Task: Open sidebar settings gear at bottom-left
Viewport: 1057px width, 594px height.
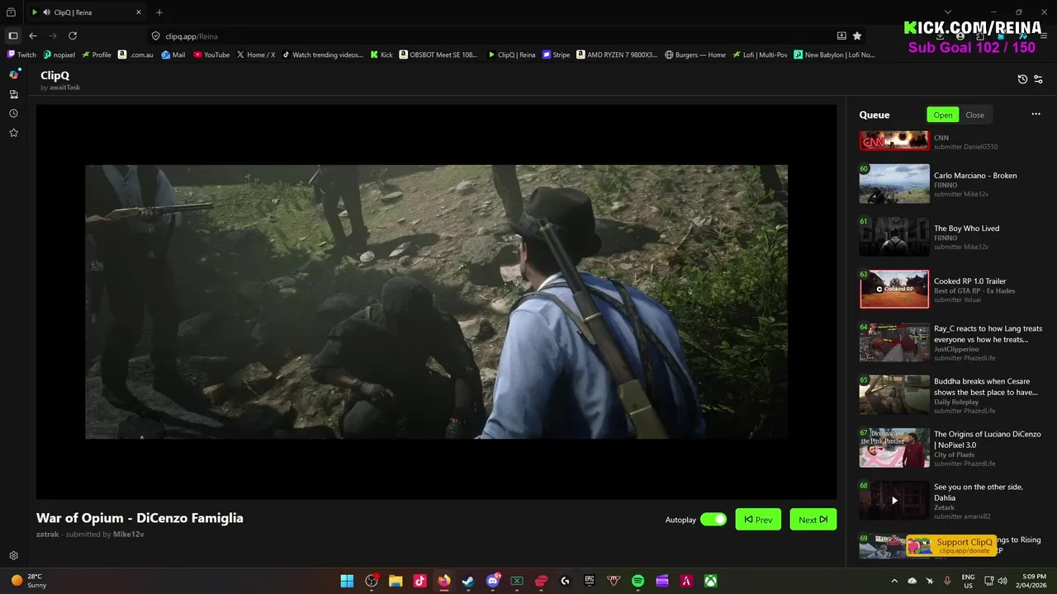Action: [13, 556]
